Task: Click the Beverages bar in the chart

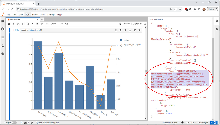Action: (x=38, y=75)
